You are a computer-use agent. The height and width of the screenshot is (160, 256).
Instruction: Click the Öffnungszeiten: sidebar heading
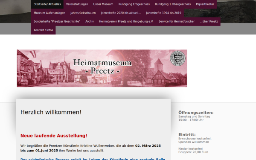coord(196,113)
